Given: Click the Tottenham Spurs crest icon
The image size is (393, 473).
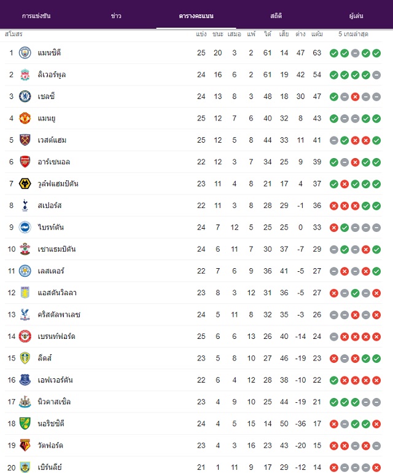Looking at the screenshot, I should tap(25, 205).
